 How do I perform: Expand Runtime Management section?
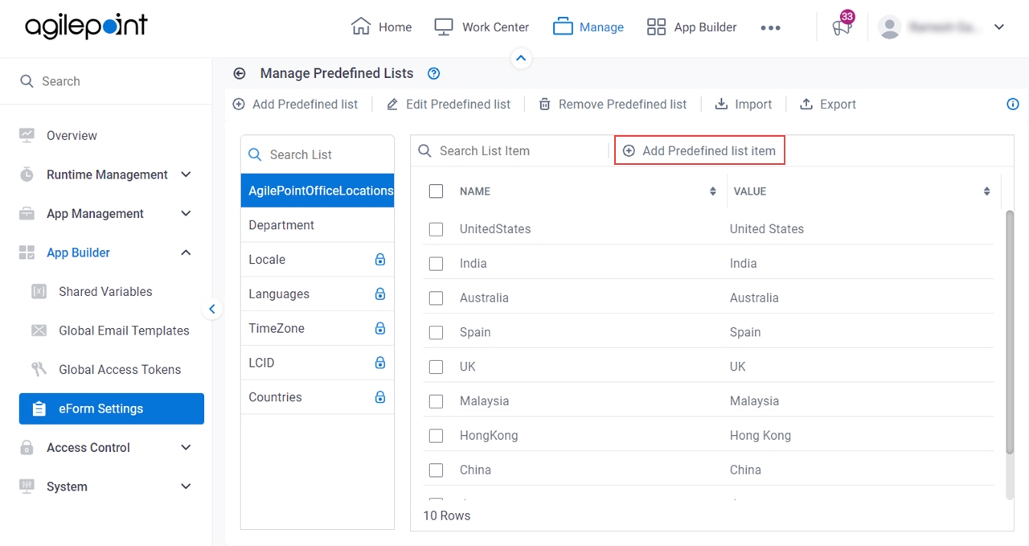(x=186, y=174)
